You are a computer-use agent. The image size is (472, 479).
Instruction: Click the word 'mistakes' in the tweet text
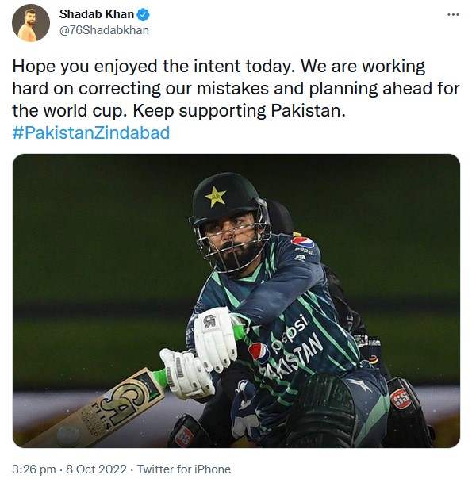point(232,89)
